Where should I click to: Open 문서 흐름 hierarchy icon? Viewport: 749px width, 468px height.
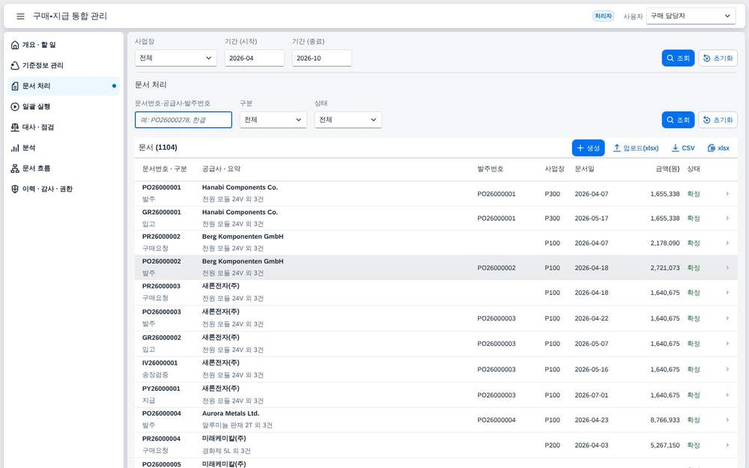click(x=15, y=168)
